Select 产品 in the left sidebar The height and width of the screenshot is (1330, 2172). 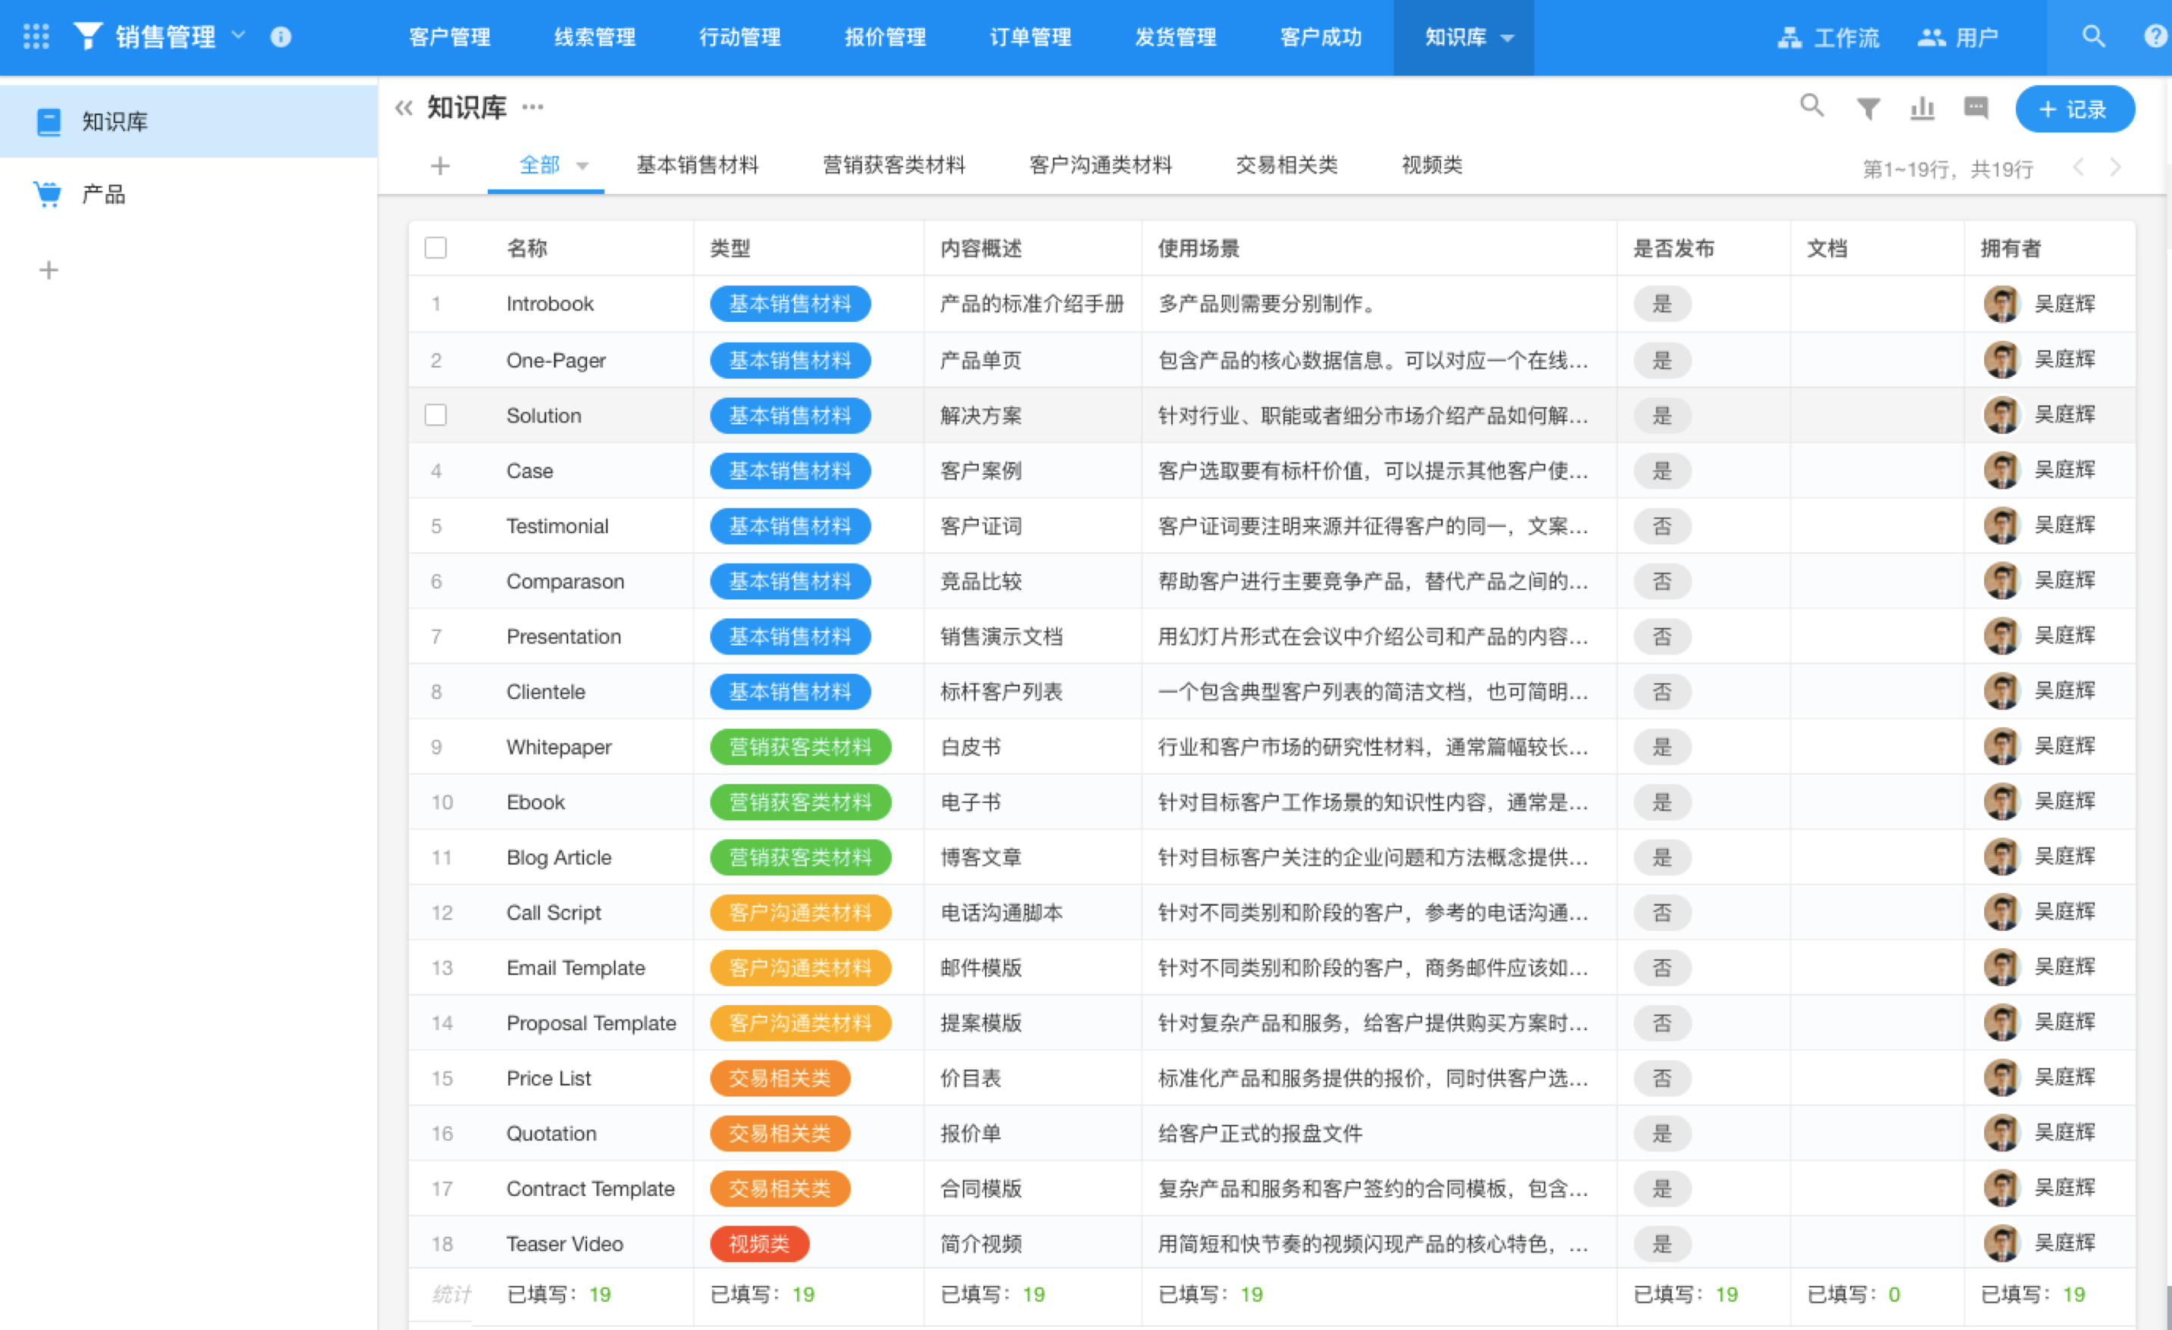[x=103, y=193]
